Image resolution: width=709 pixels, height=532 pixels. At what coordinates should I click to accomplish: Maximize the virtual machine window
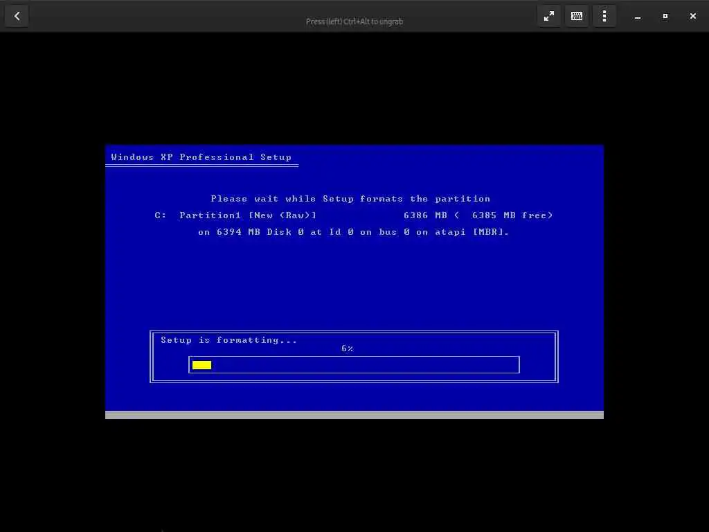coord(665,17)
